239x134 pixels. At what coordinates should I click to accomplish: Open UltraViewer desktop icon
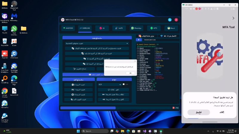pyautogui.click(x=14, y=55)
